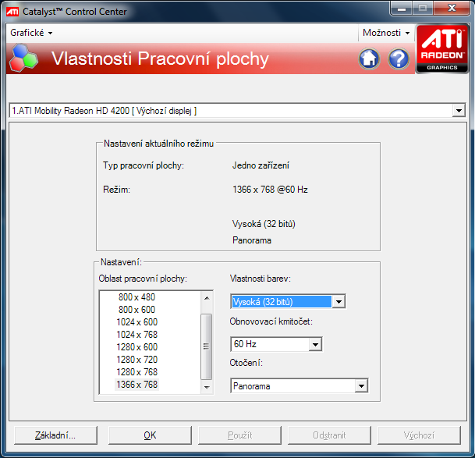
Task: Select resolution 1280 x 720
Action: [137, 360]
